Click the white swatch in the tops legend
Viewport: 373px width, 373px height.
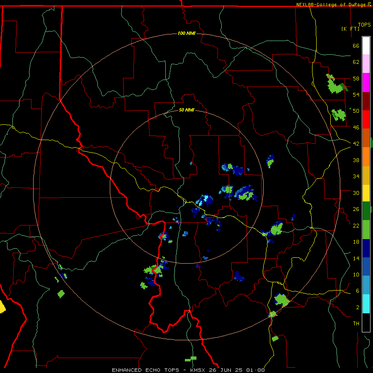pos(366,46)
